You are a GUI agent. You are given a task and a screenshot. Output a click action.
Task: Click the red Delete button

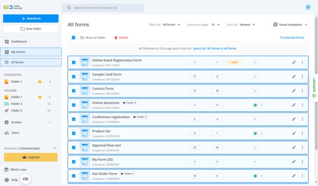coord(121,38)
